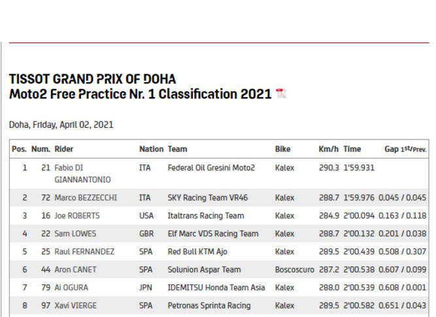436x317 pixels.
Task: Click rider Sam LOWES
Action: 75,234
